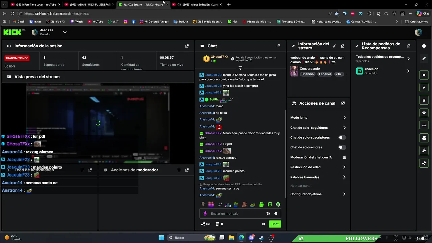Expand the JeanXsz creator account dropdown
432x243 pixels.
[65, 32]
